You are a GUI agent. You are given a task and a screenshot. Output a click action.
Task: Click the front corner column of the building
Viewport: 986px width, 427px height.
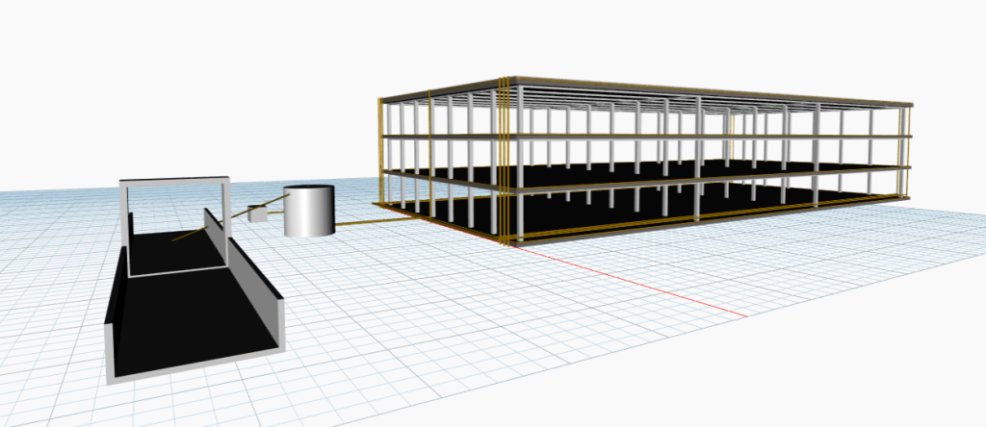(519, 162)
